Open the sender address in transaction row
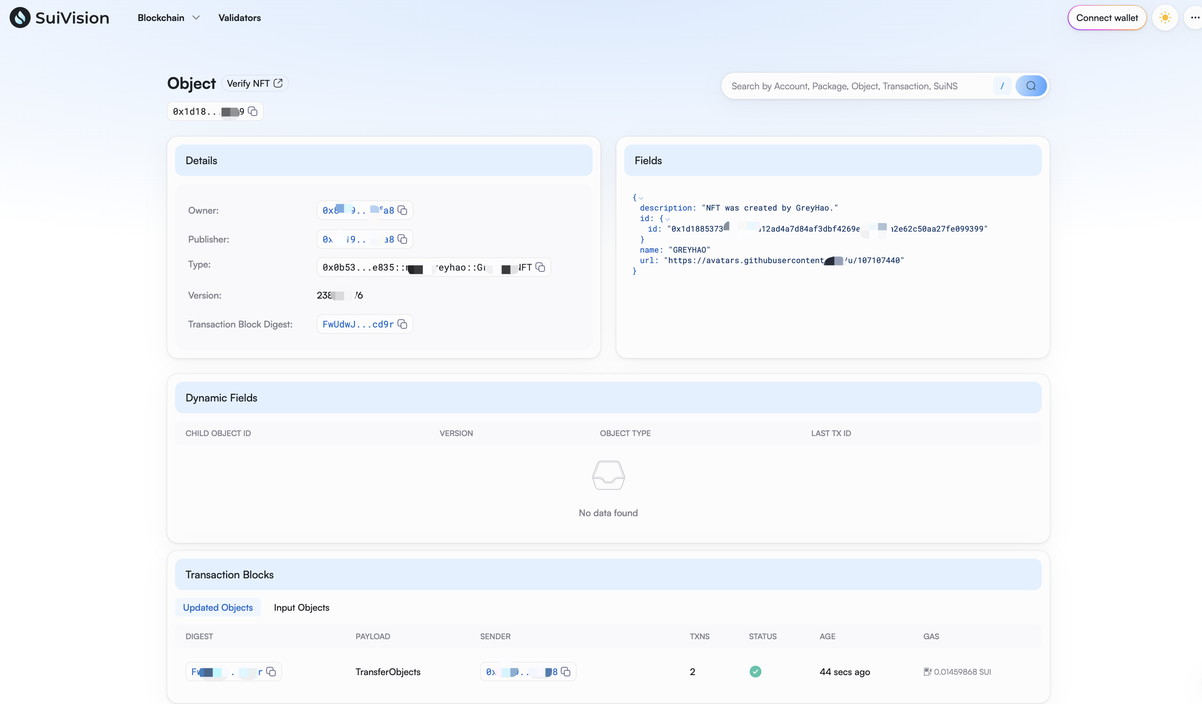Image resolution: width=1202 pixels, height=704 pixels. (522, 672)
